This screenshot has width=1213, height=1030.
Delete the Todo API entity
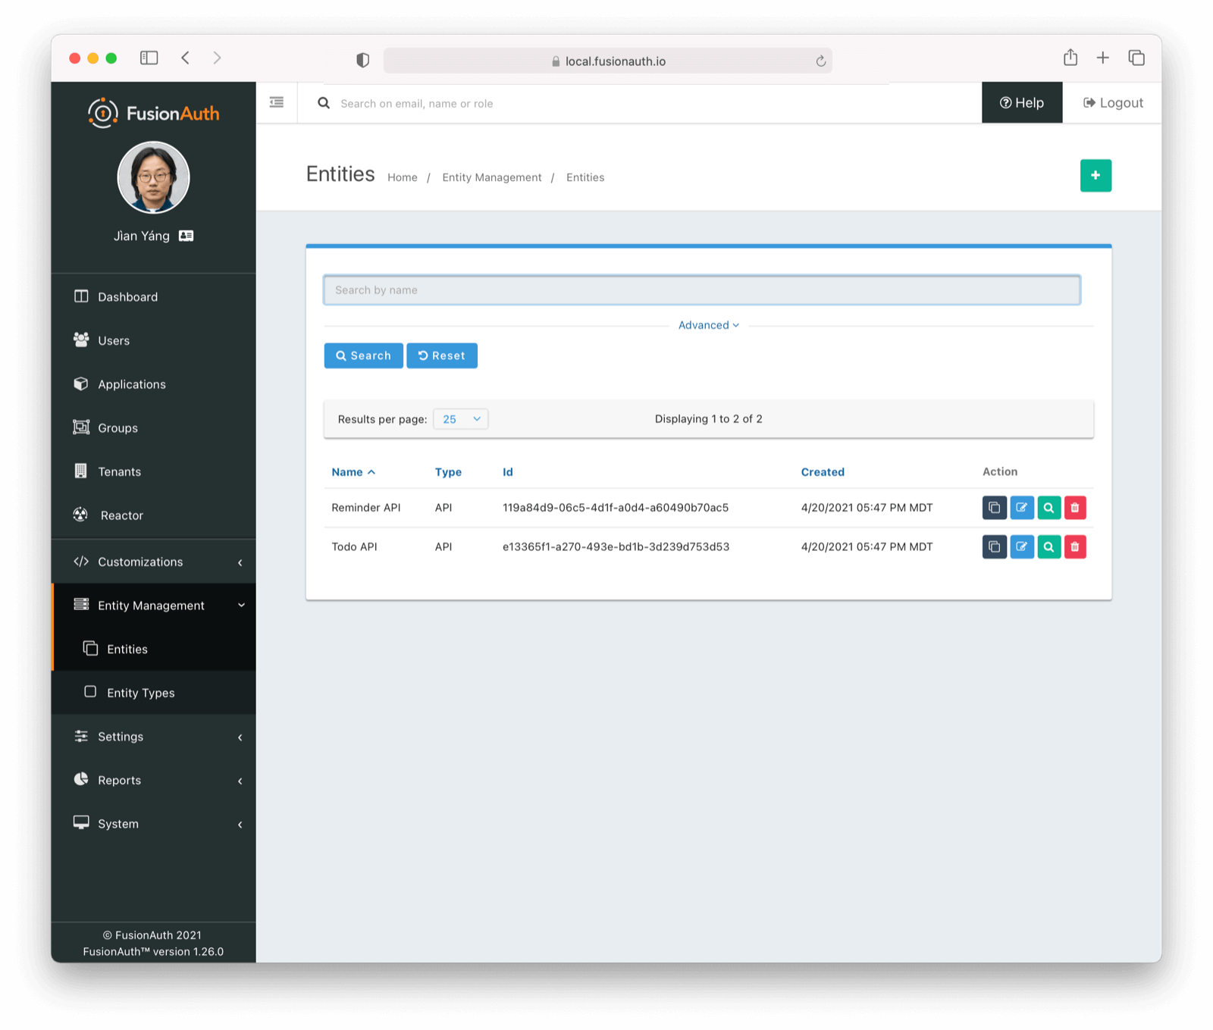pyautogui.click(x=1075, y=546)
